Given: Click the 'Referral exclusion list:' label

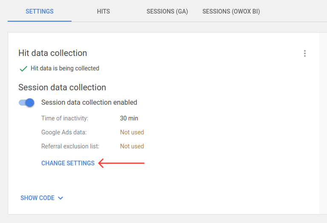Looking at the screenshot, I should click(x=70, y=146).
